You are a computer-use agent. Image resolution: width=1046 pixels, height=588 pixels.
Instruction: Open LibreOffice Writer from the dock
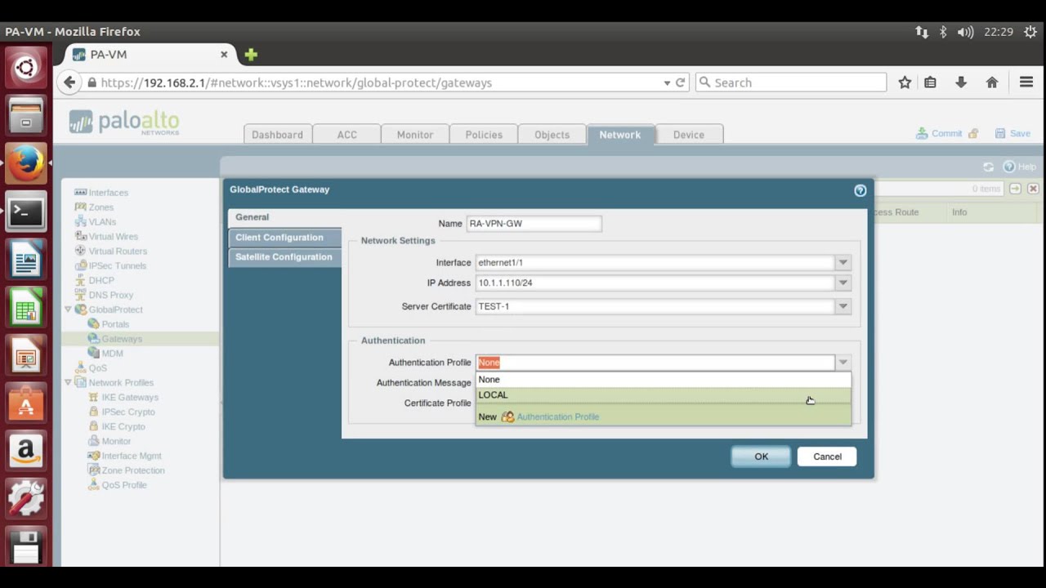tap(26, 261)
